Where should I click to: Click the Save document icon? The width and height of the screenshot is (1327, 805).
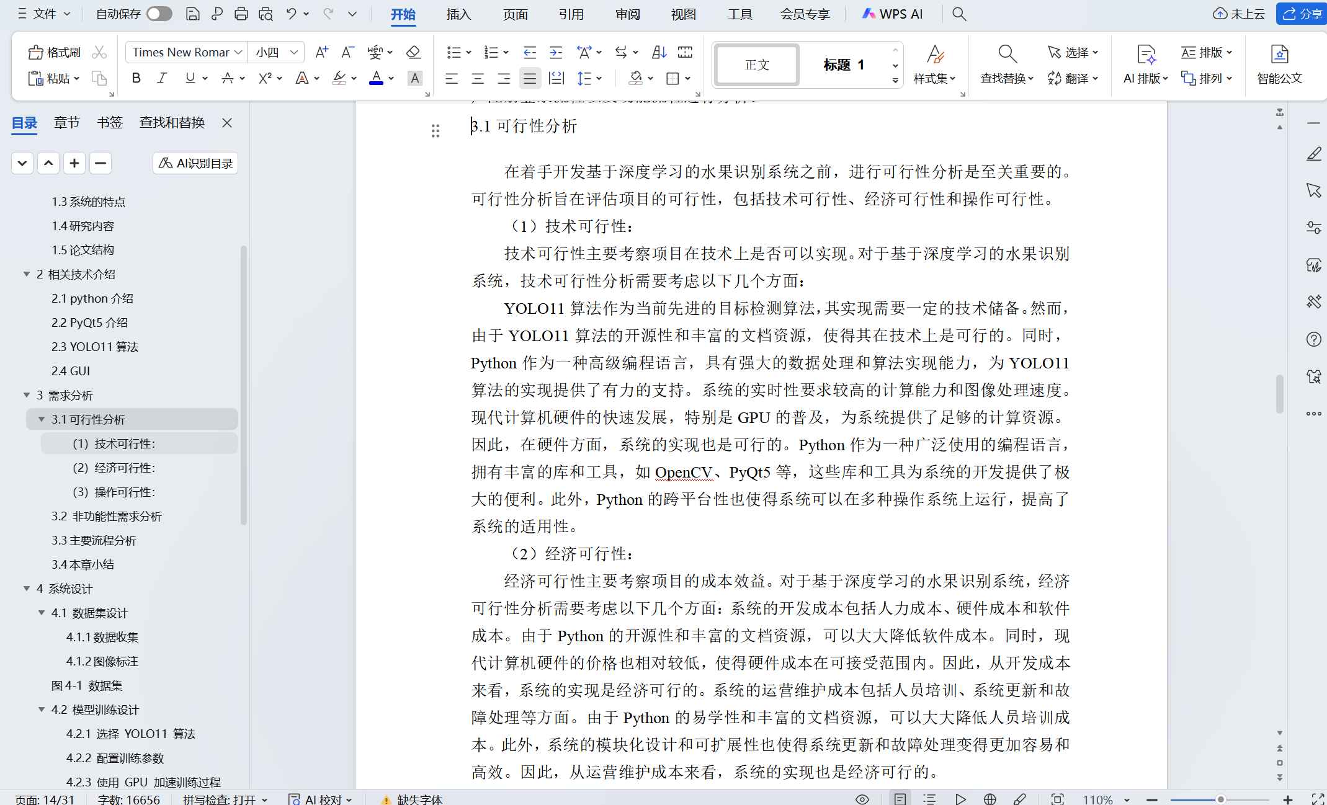point(192,14)
